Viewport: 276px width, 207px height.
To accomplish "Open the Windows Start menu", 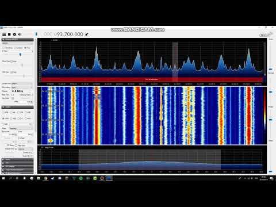I will (x=3, y=178).
